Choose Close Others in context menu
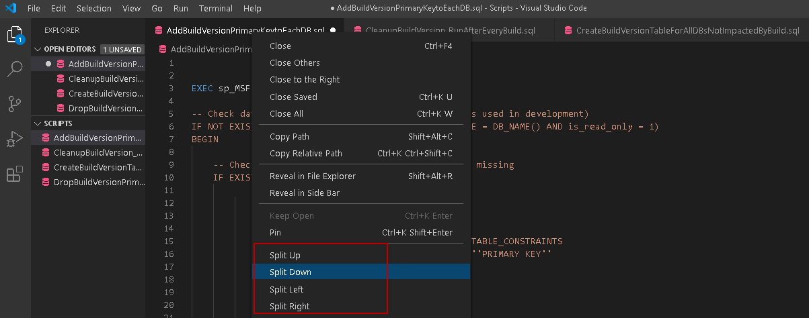This screenshot has height=318, width=809. 295,62
